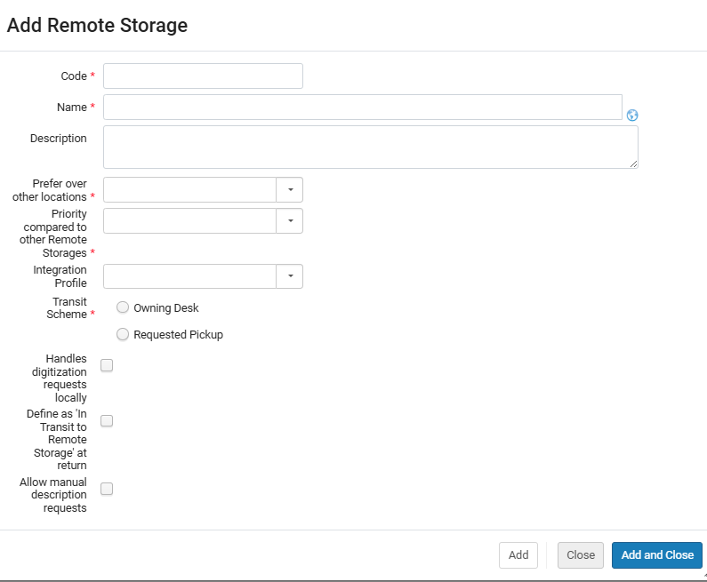Image resolution: width=707 pixels, height=582 pixels.
Task: Click the globe translation icon beside Name
Action: 632,115
